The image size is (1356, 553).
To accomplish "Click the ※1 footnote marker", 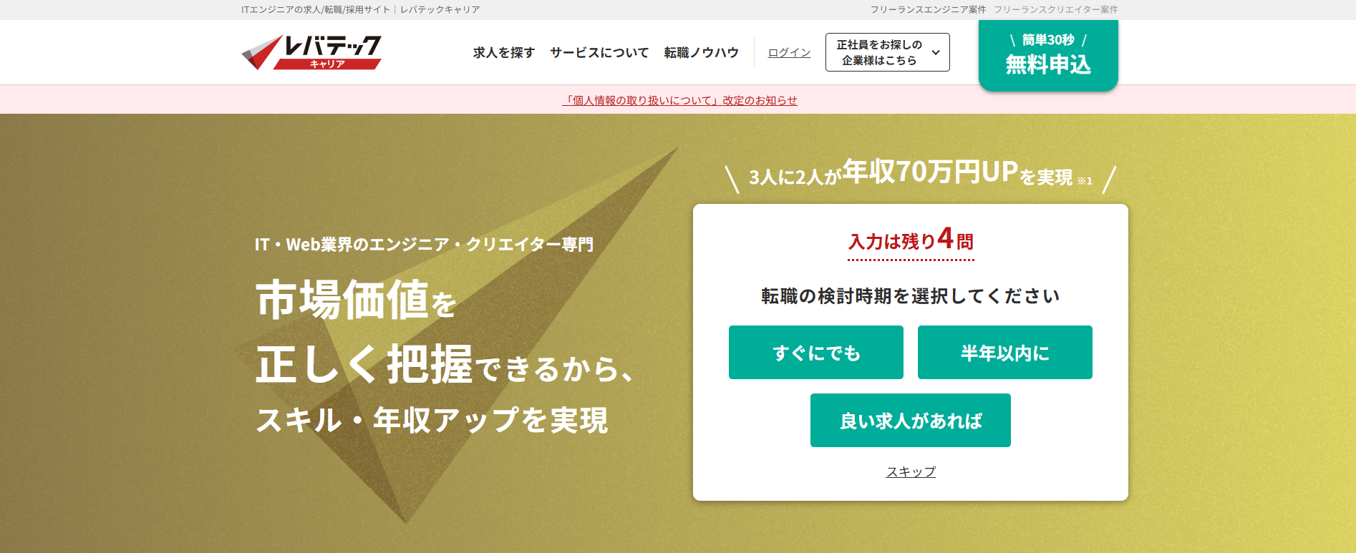I will point(1085,181).
